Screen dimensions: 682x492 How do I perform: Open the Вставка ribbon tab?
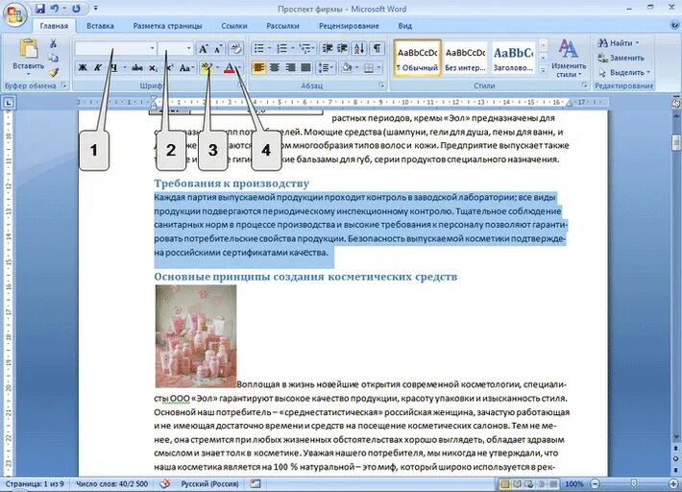(x=100, y=26)
